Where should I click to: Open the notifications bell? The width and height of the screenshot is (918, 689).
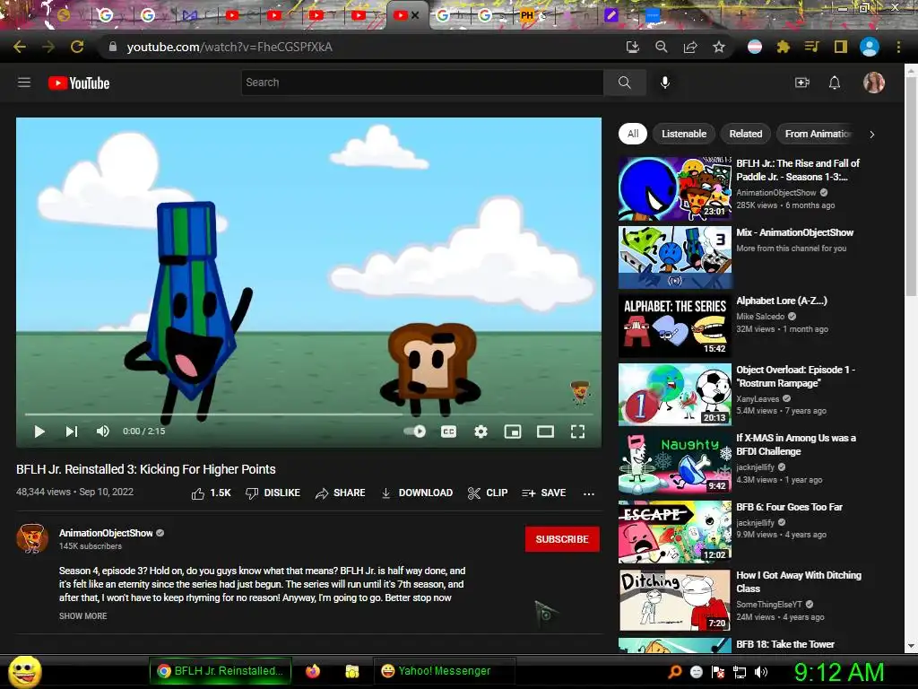coord(835,83)
